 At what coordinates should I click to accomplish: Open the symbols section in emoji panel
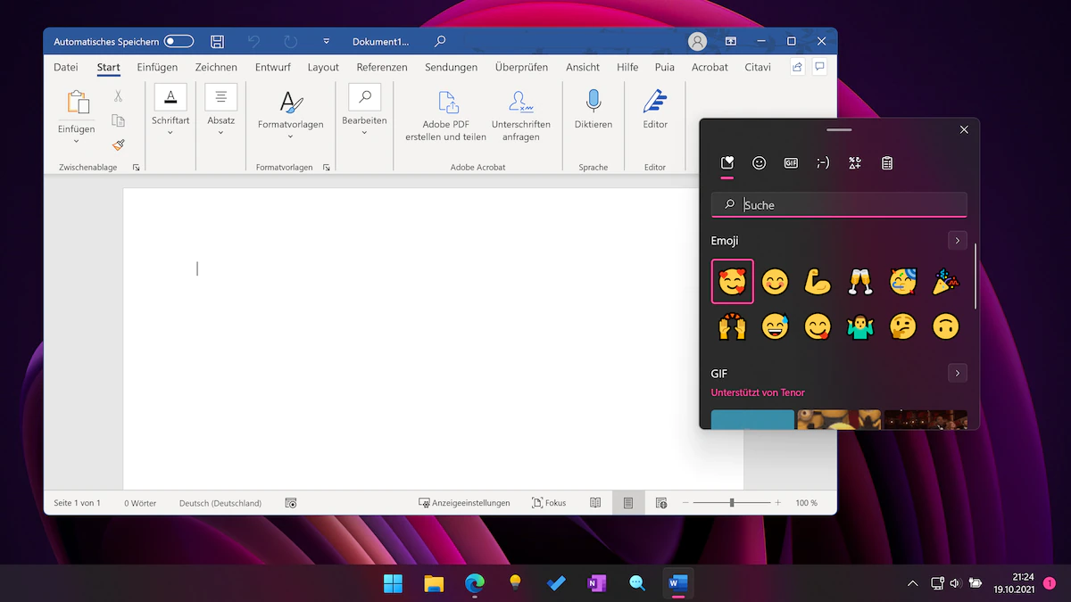(855, 163)
